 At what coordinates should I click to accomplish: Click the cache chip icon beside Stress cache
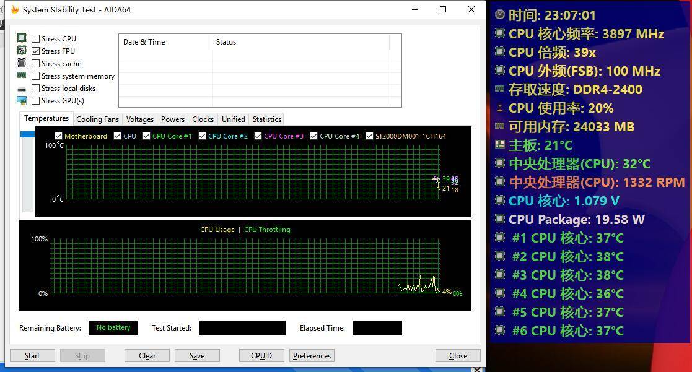[22, 63]
